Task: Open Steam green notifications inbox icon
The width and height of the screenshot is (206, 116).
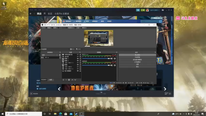Action: (143, 10)
